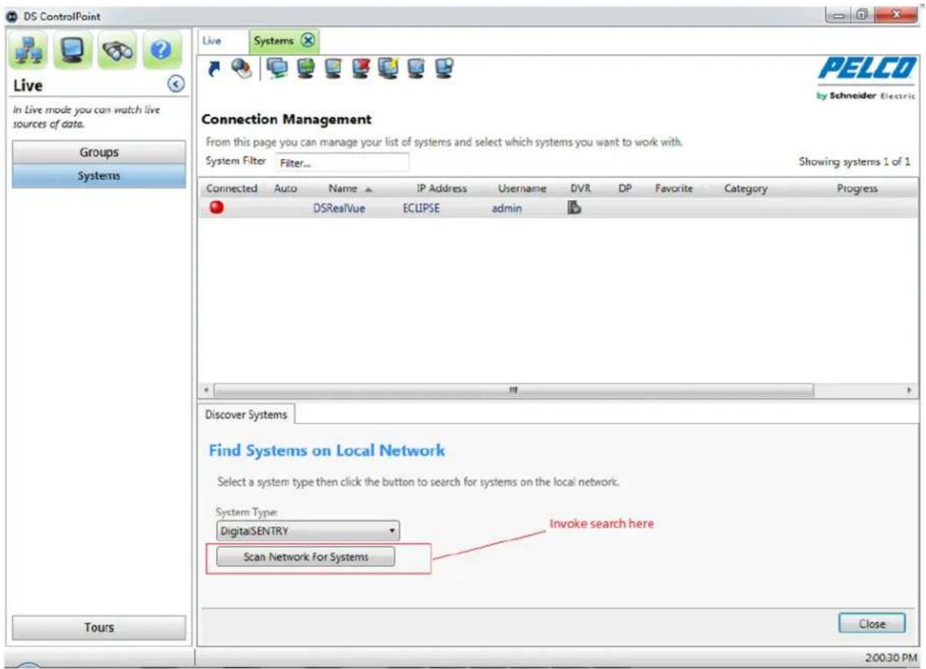This screenshot has width=926, height=669.
Task: Click the blue curved arrow toolbar icon
Action: pyautogui.click(x=215, y=69)
